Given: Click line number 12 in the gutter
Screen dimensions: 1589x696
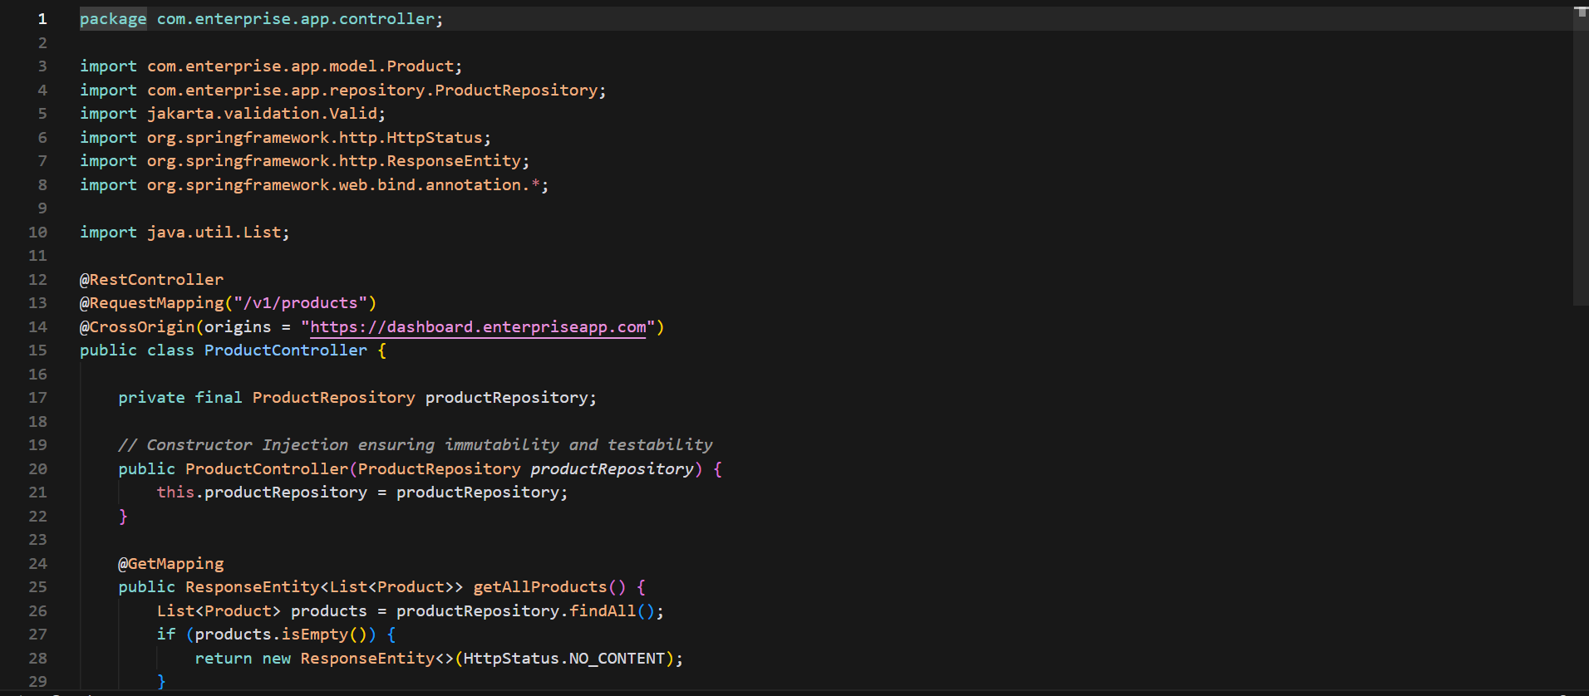Looking at the screenshot, I should 38,280.
